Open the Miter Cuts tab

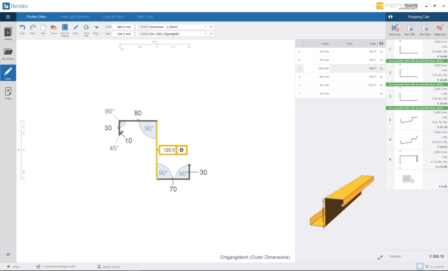click(145, 16)
